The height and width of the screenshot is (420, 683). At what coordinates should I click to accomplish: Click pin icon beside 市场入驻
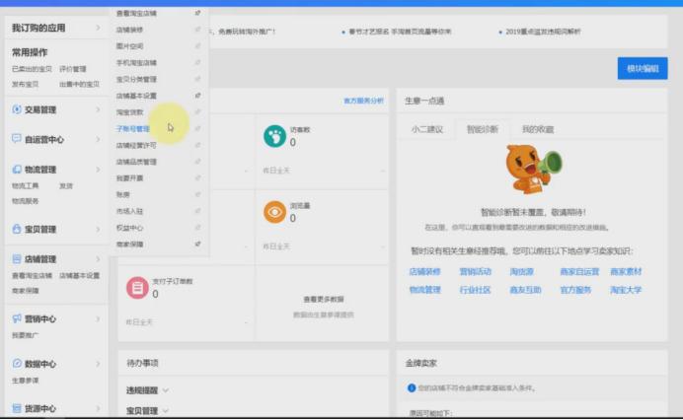(x=197, y=211)
